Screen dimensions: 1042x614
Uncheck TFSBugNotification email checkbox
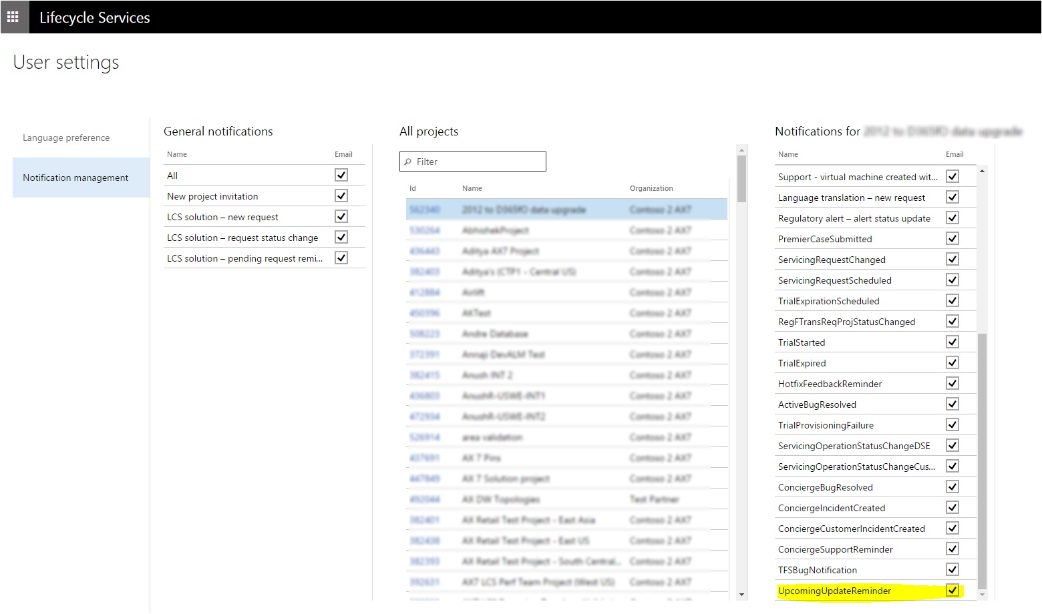(x=952, y=569)
